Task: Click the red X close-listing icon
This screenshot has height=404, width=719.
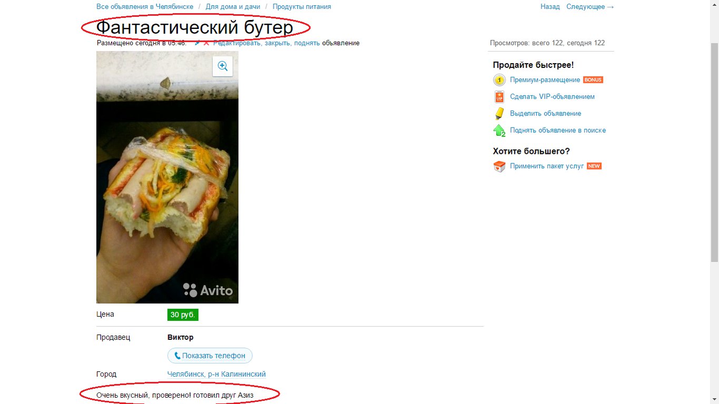Action: (206, 43)
